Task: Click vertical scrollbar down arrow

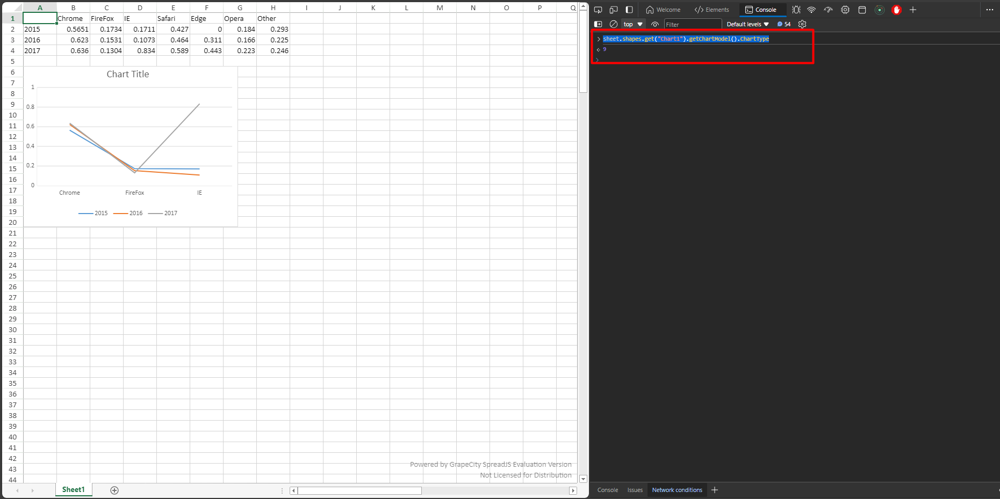Action: tap(583, 479)
